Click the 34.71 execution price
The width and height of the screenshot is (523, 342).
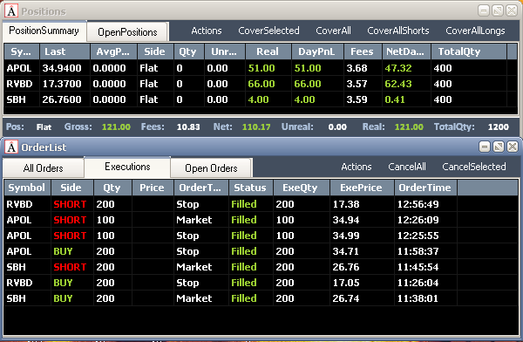coord(345,251)
